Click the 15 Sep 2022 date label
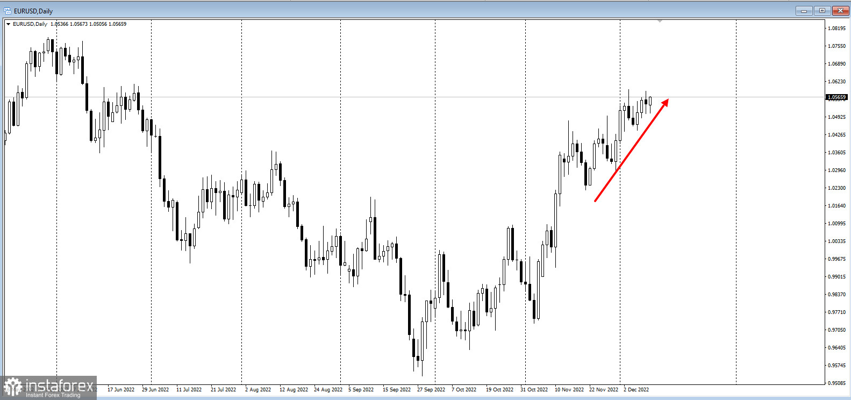851x400 pixels. click(397, 390)
